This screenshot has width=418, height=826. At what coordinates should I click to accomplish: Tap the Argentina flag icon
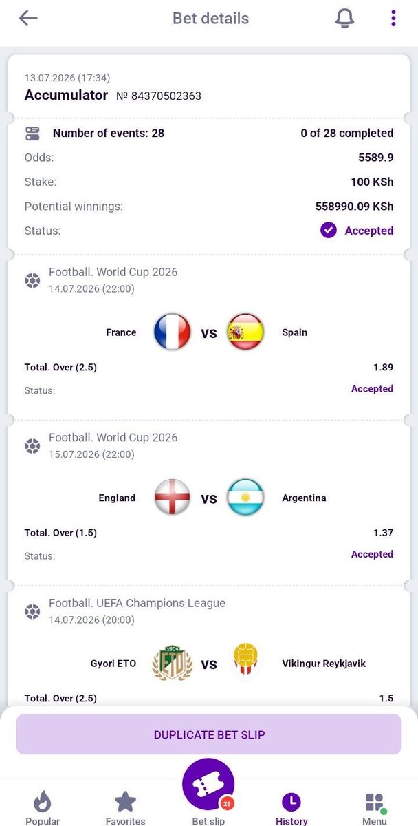(x=245, y=497)
